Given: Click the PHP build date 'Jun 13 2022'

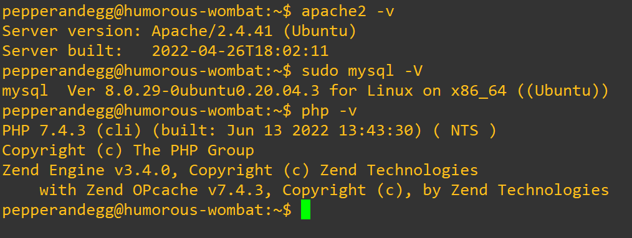Looking at the screenshot, I should click(278, 130).
